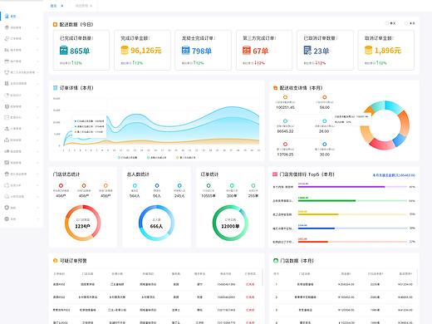Viewport: 432px width, 324px height.
Task: Expand the last sidebar menu item's chevron
Action: 37,218
